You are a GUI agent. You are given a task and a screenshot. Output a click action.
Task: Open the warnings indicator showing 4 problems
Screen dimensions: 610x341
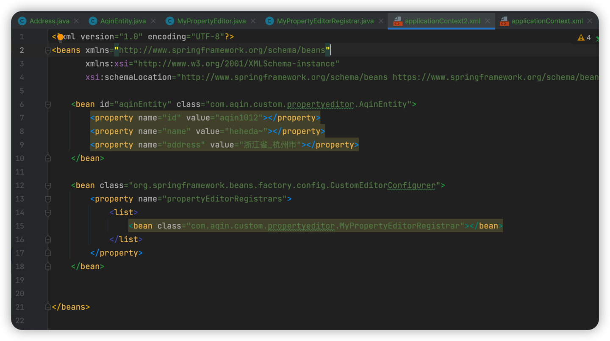(x=584, y=38)
